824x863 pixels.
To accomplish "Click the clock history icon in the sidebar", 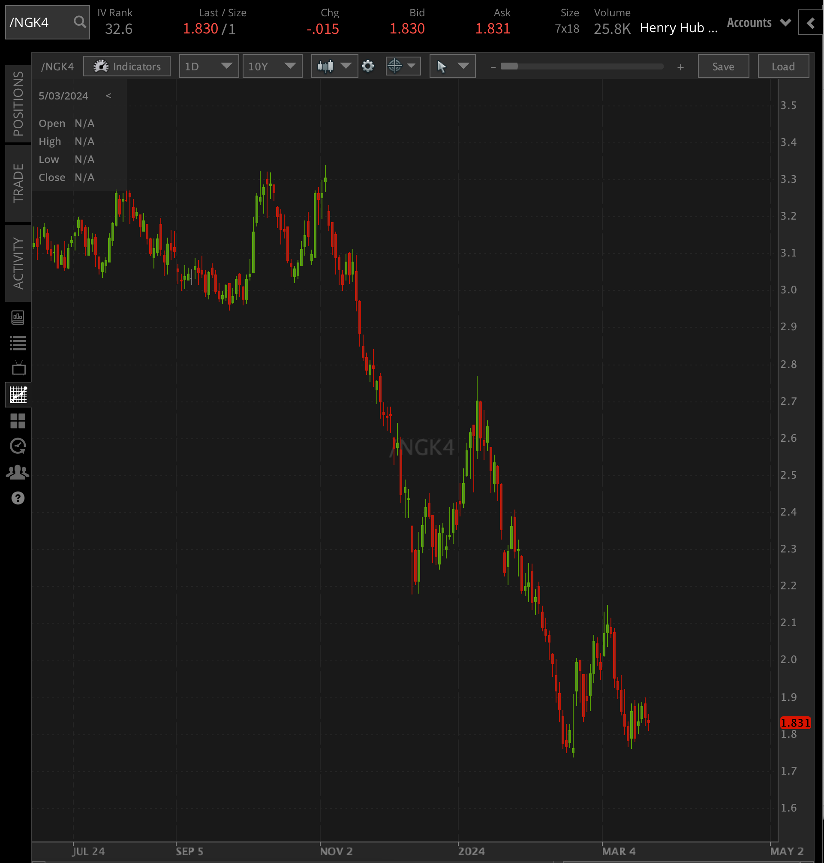I will click(x=18, y=446).
